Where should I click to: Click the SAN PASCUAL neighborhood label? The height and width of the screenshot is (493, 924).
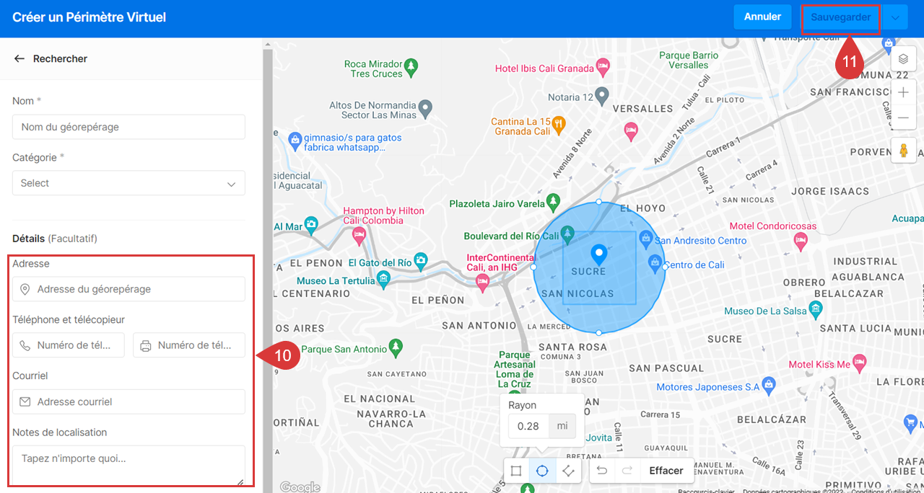click(x=666, y=368)
